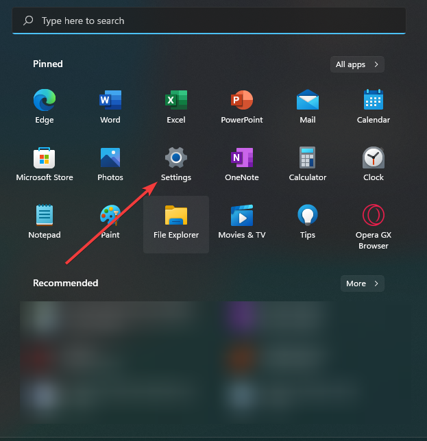This screenshot has width=427, height=441.
Task: Open File Explorer from pinned apps
Action: (176, 225)
